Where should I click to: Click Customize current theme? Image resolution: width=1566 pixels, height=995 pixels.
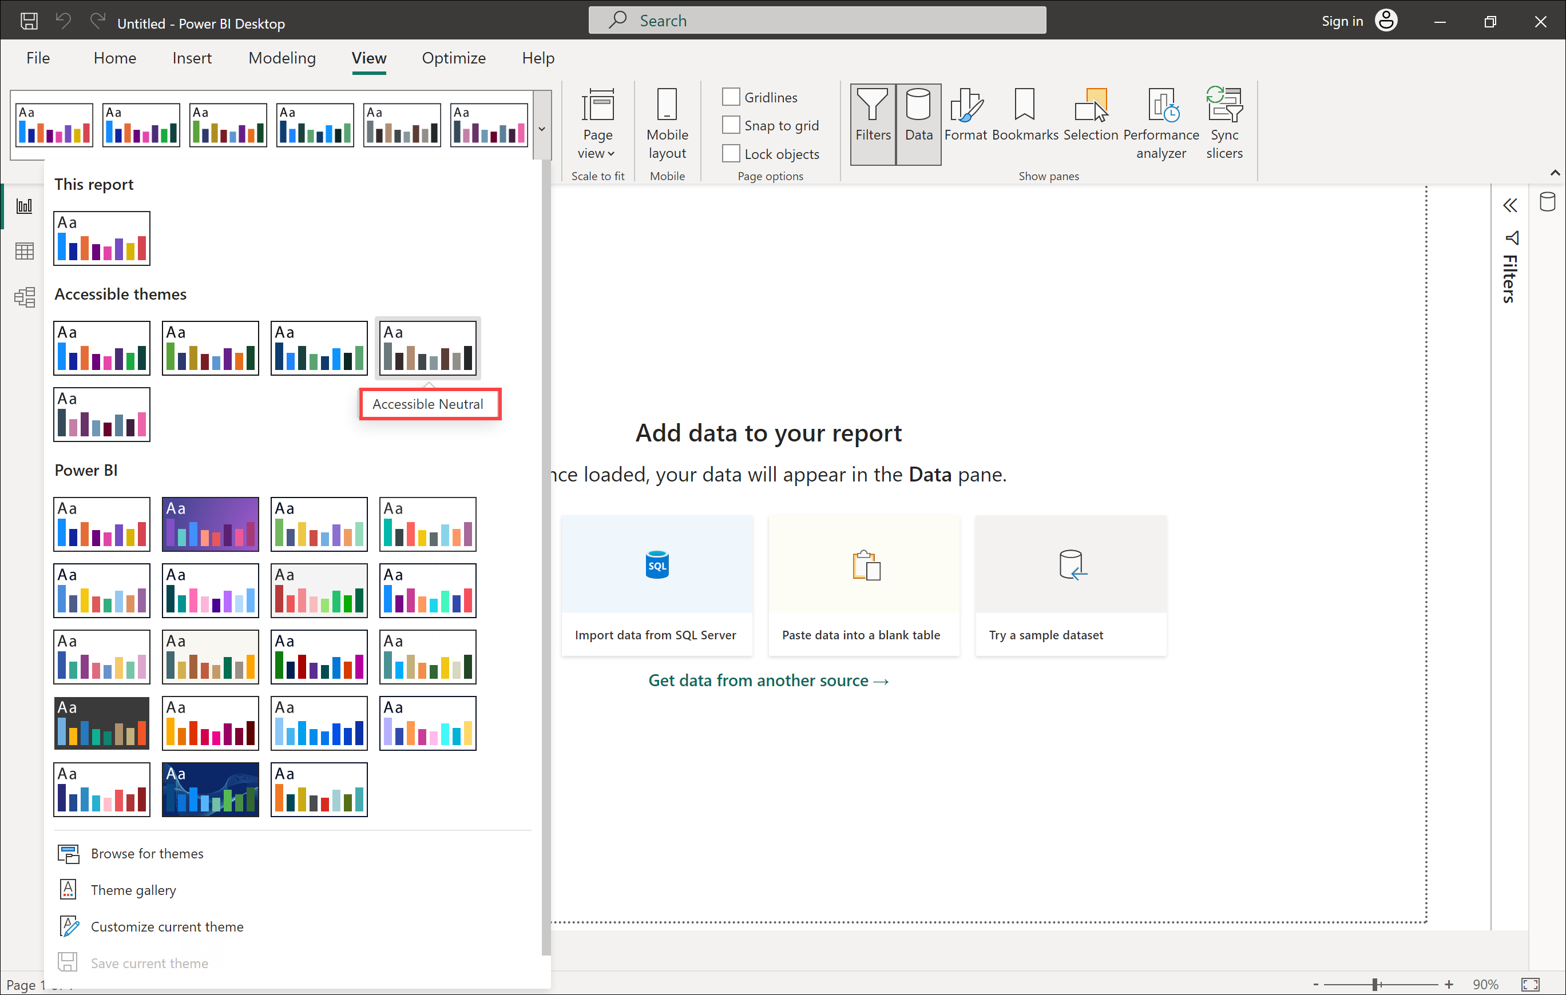coord(166,926)
